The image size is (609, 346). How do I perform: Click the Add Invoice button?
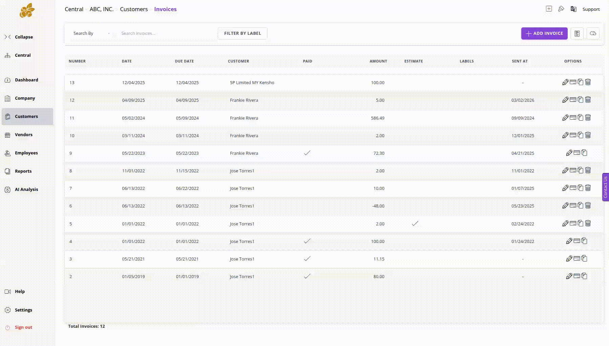click(x=544, y=33)
